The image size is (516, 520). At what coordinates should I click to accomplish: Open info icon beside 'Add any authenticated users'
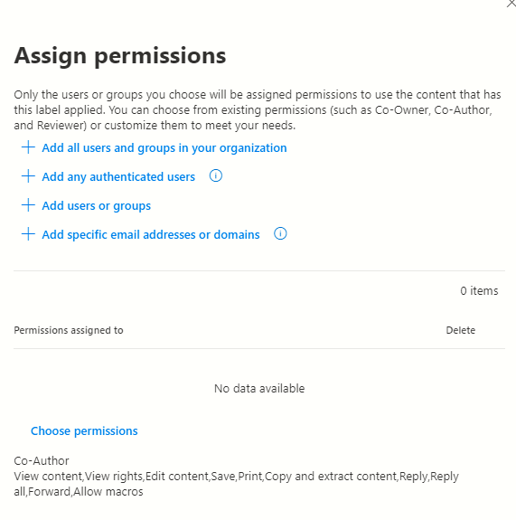point(216,175)
